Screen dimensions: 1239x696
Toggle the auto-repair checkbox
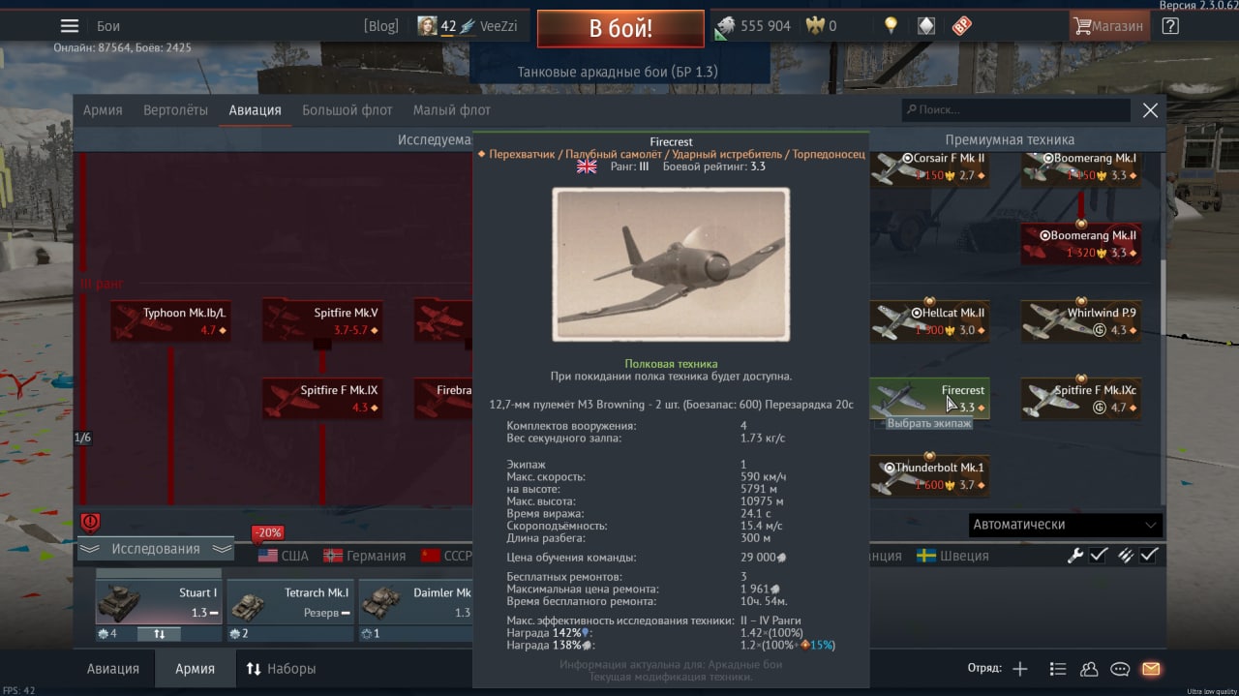[x=1099, y=555]
